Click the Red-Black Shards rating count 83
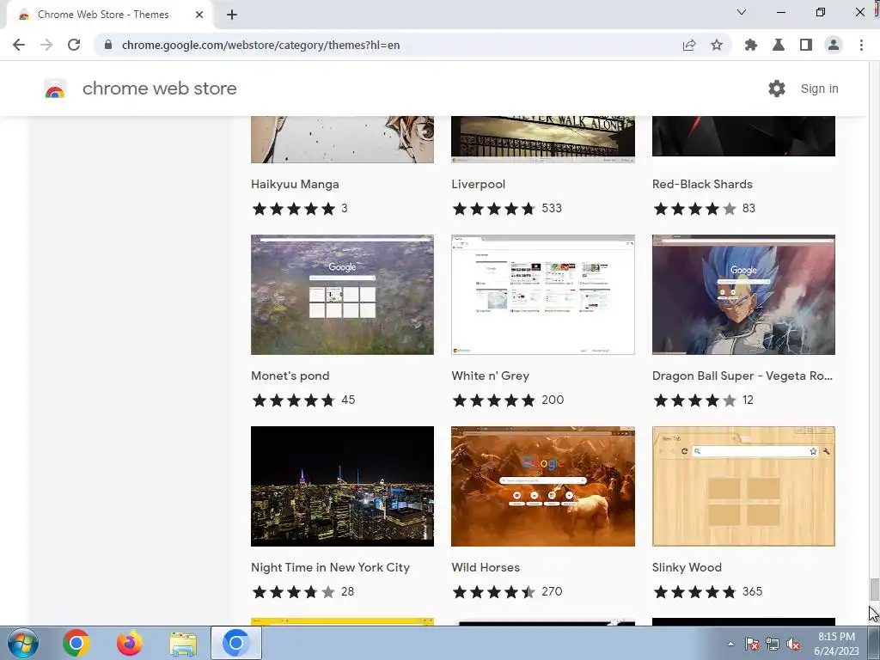This screenshot has height=660, width=880. pos(749,209)
